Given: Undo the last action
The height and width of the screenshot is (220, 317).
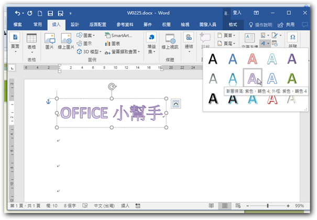Looking at the screenshot, I should pyautogui.click(x=18, y=13).
